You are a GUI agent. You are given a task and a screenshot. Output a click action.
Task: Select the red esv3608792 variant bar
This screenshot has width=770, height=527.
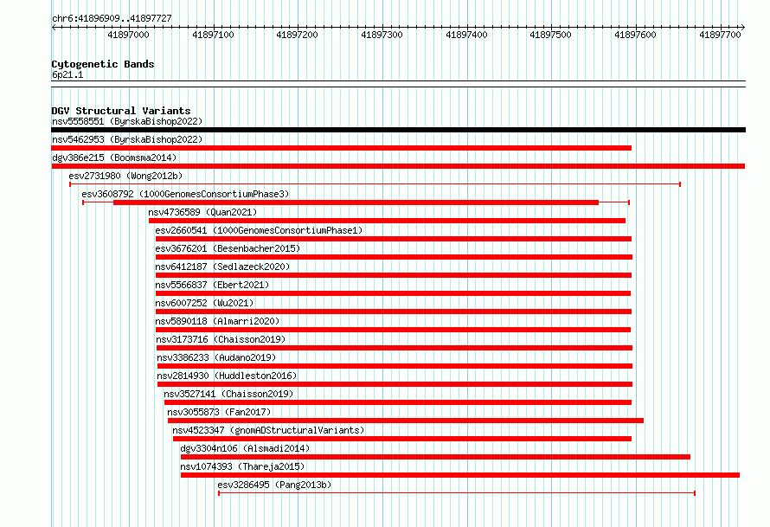356,202
